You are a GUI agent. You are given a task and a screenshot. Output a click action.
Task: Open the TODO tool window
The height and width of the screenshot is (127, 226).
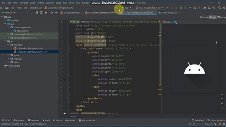pyautogui.click(x=6, y=120)
